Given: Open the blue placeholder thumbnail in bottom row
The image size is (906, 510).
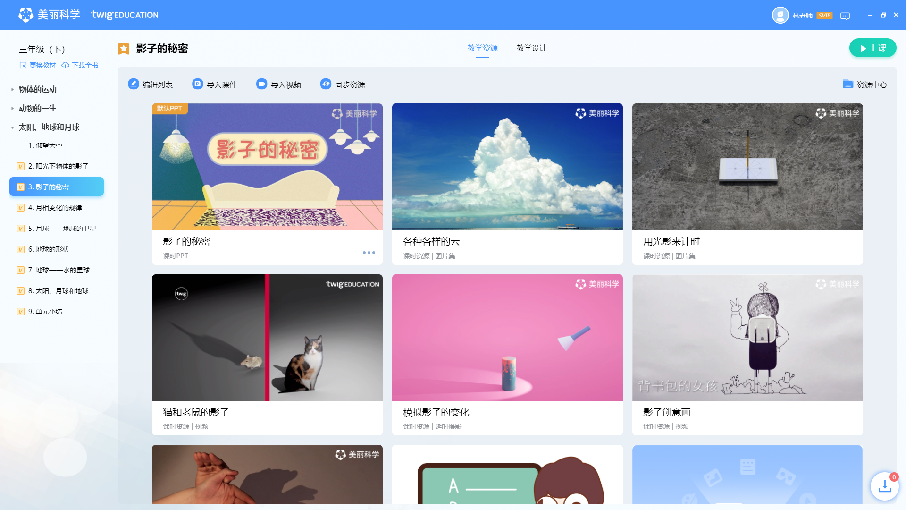Looking at the screenshot, I should pos(747,475).
